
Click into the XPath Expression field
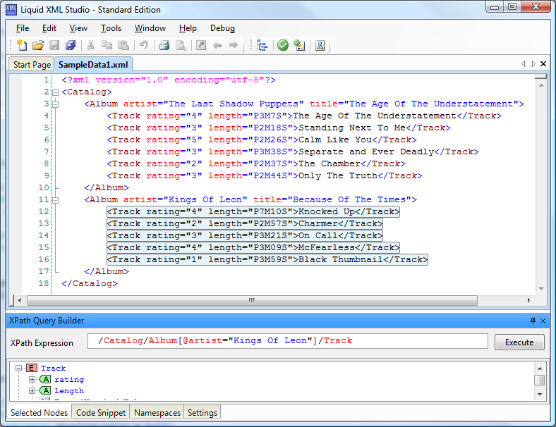288,341
